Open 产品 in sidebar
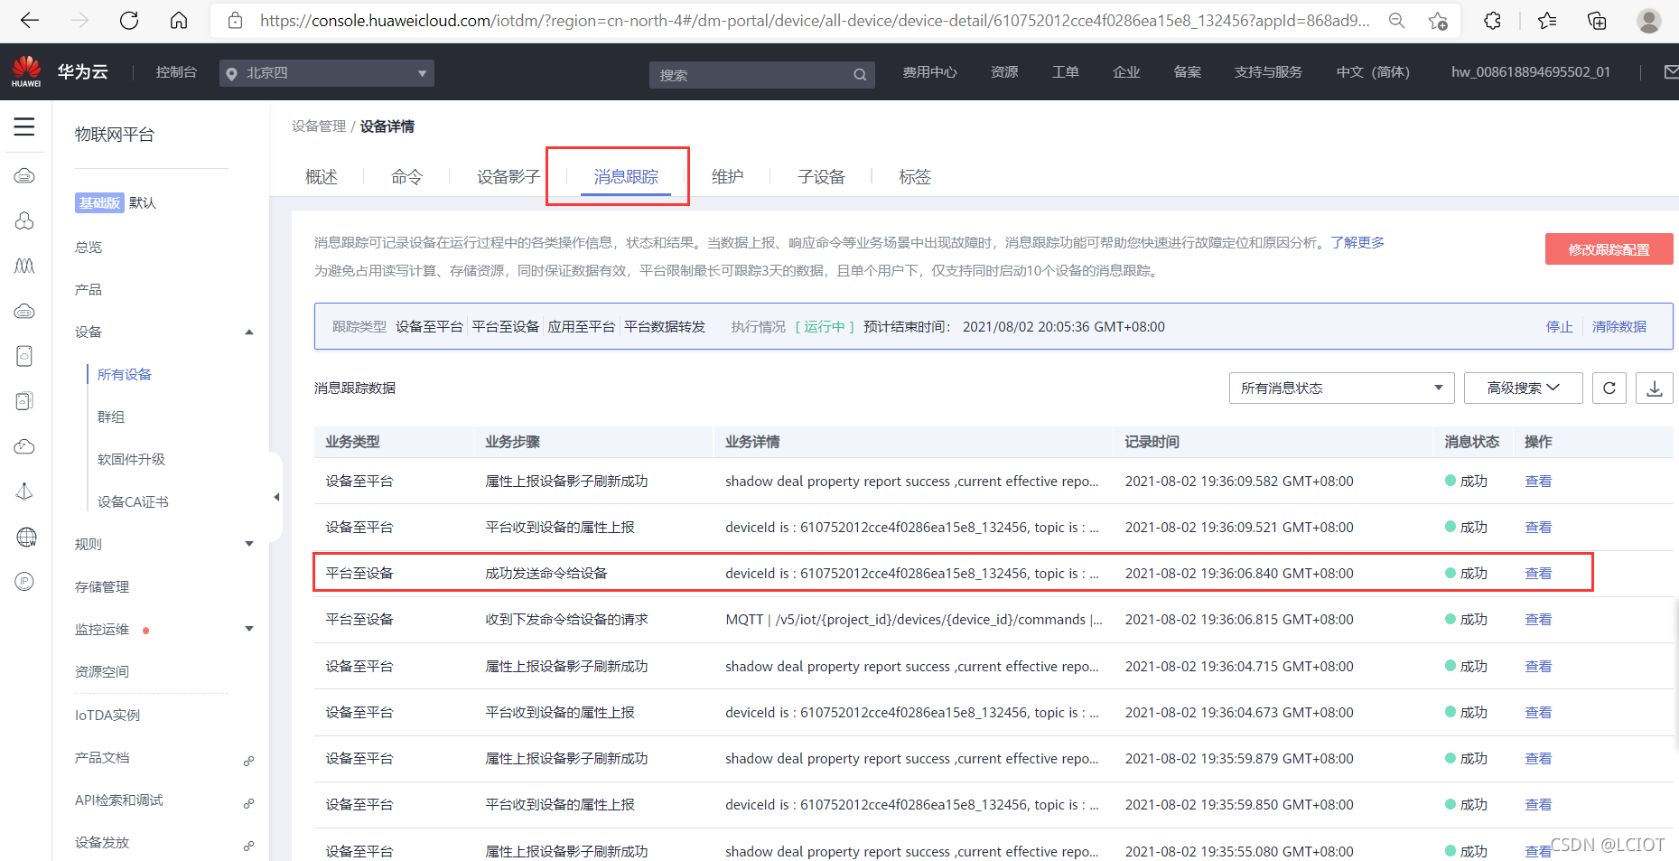The height and width of the screenshot is (861, 1679). pyautogui.click(x=89, y=290)
